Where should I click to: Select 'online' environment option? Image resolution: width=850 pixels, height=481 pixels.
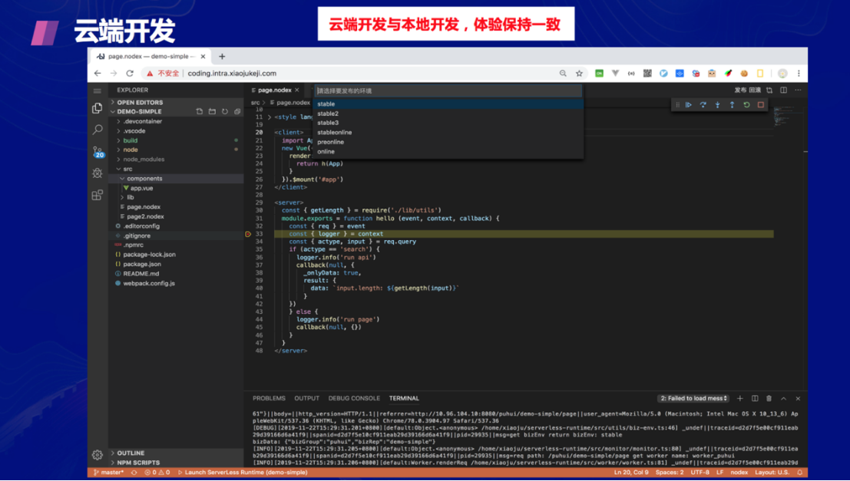click(448, 152)
